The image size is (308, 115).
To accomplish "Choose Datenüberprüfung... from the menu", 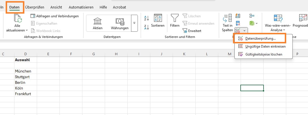I will (x=260, y=39).
